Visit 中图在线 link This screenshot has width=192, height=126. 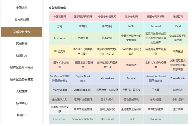coord(180,52)
